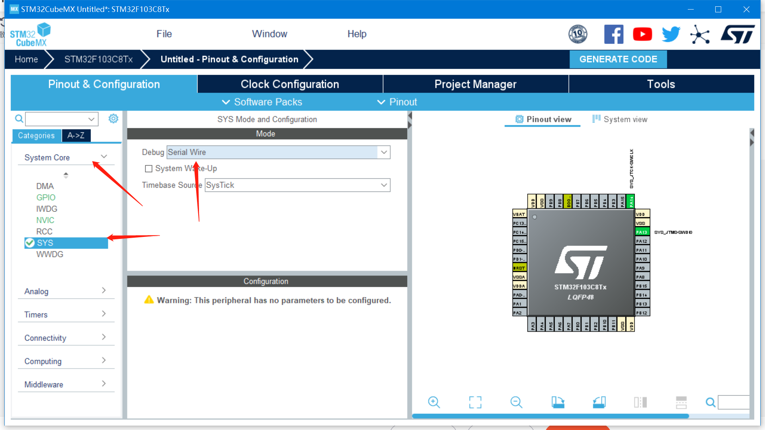Image resolution: width=765 pixels, height=430 pixels.
Task: Switch to the Clock Configuration tab
Action: (x=289, y=84)
